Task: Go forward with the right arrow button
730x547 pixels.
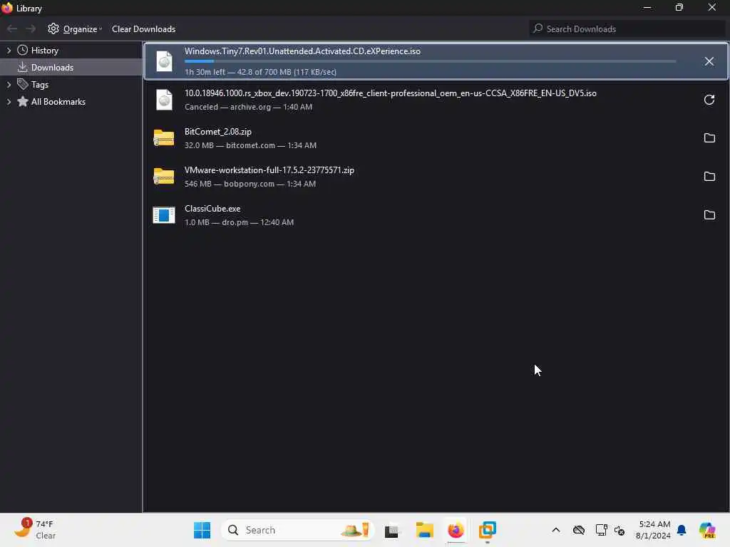Action: point(31,28)
